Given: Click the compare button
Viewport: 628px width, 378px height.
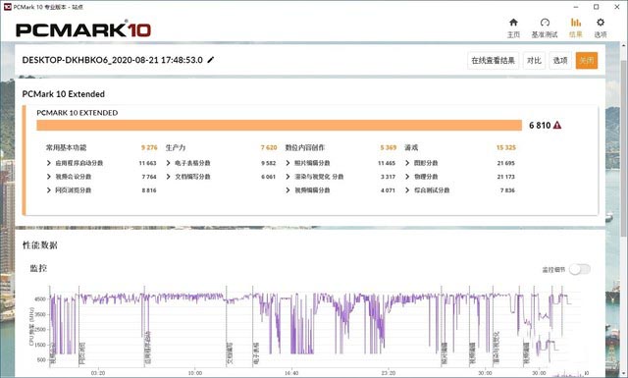Looking at the screenshot, I should (x=534, y=61).
